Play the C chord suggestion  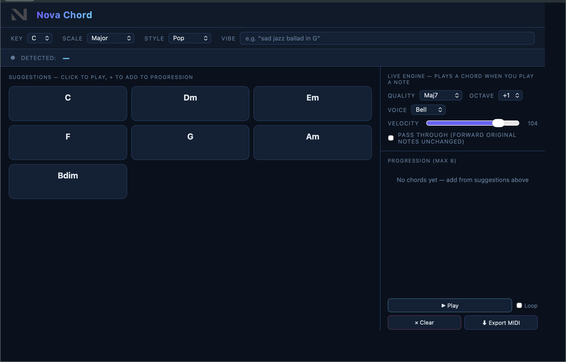click(68, 104)
